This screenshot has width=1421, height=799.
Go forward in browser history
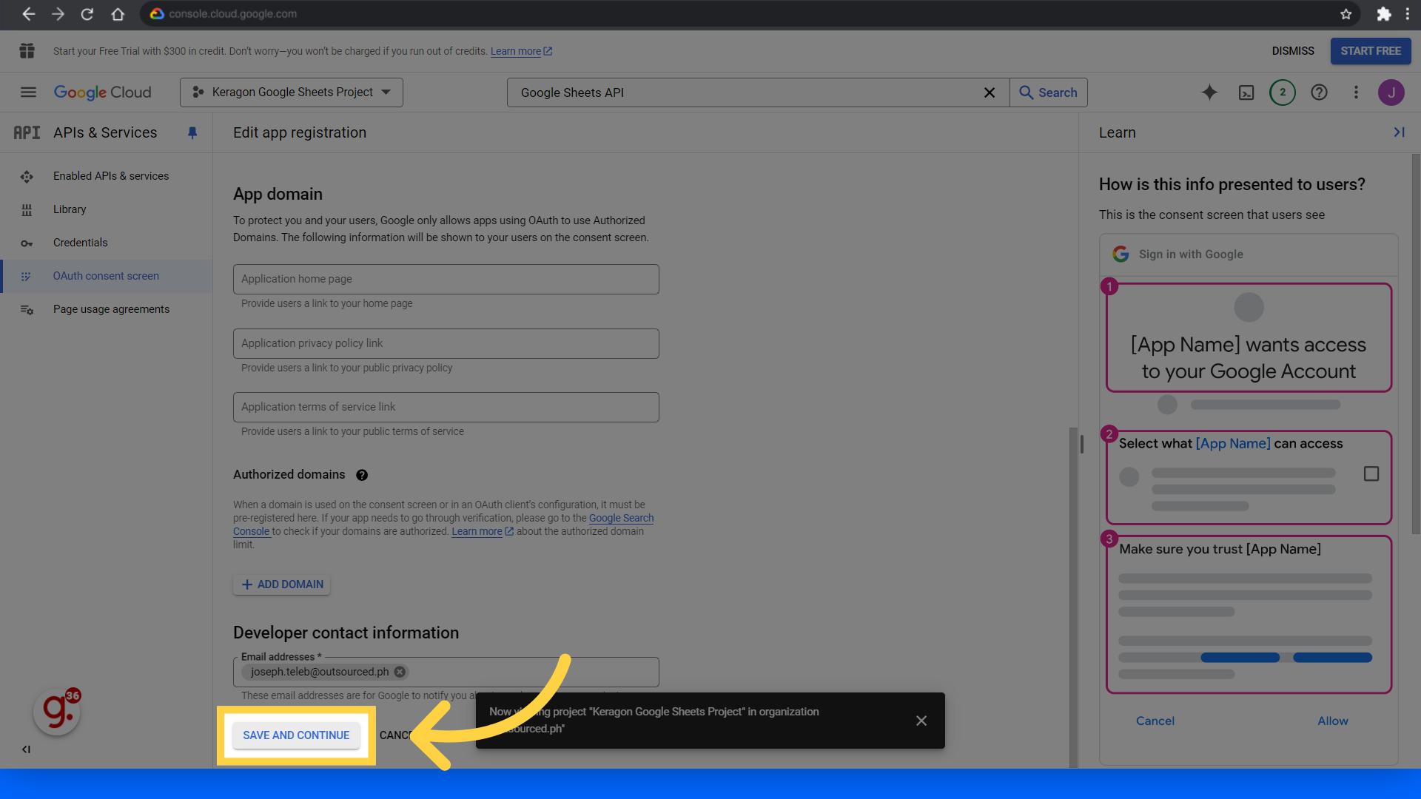coord(58,13)
